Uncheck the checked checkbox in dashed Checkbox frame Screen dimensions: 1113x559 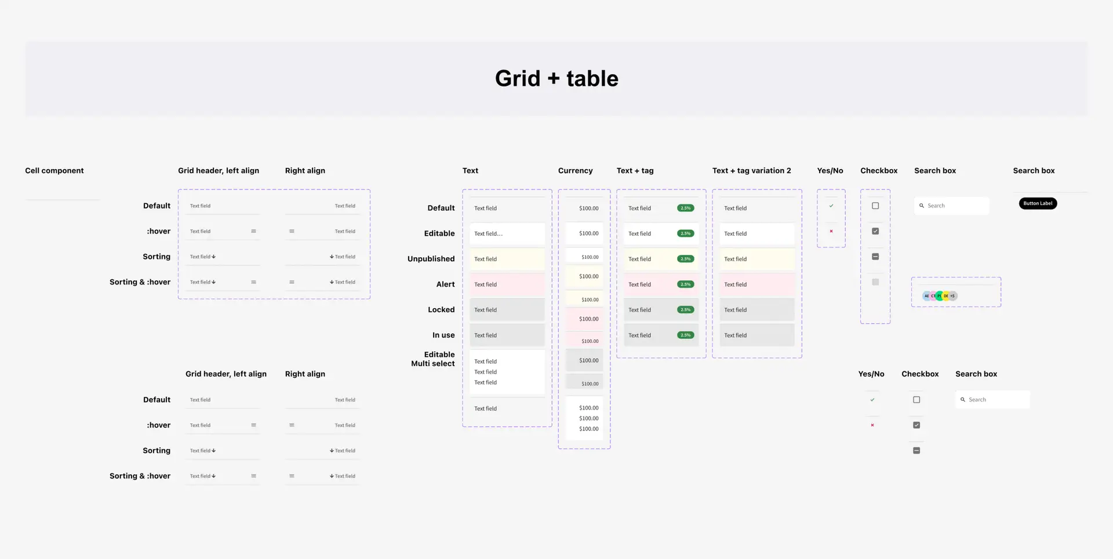[x=875, y=231]
